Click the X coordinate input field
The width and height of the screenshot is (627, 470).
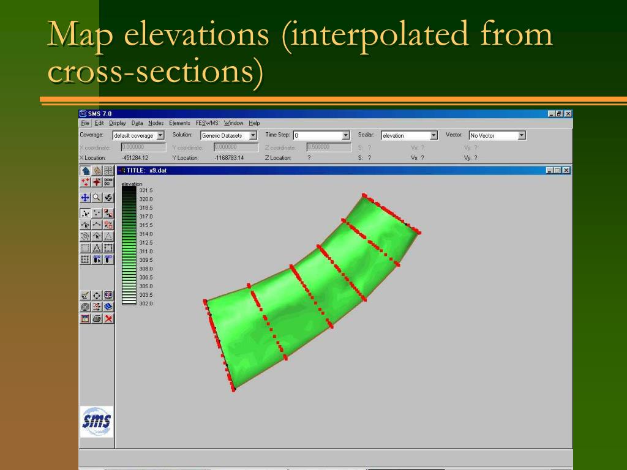(x=143, y=147)
